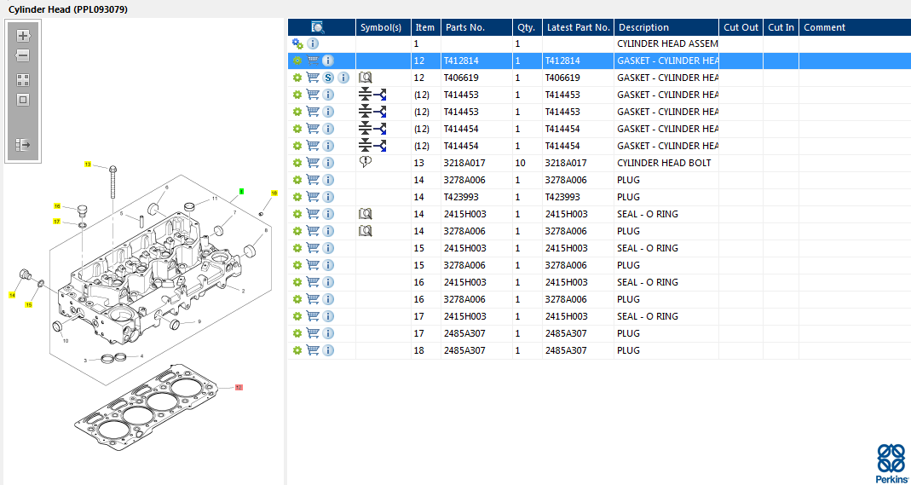
Task: Click the Latest Part No. column header
Action: click(x=578, y=27)
